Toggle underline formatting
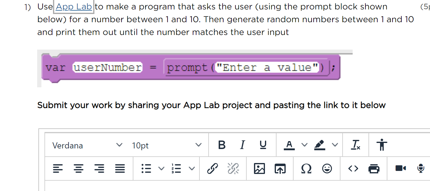The image size is (430, 191). click(x=263, y=145)
